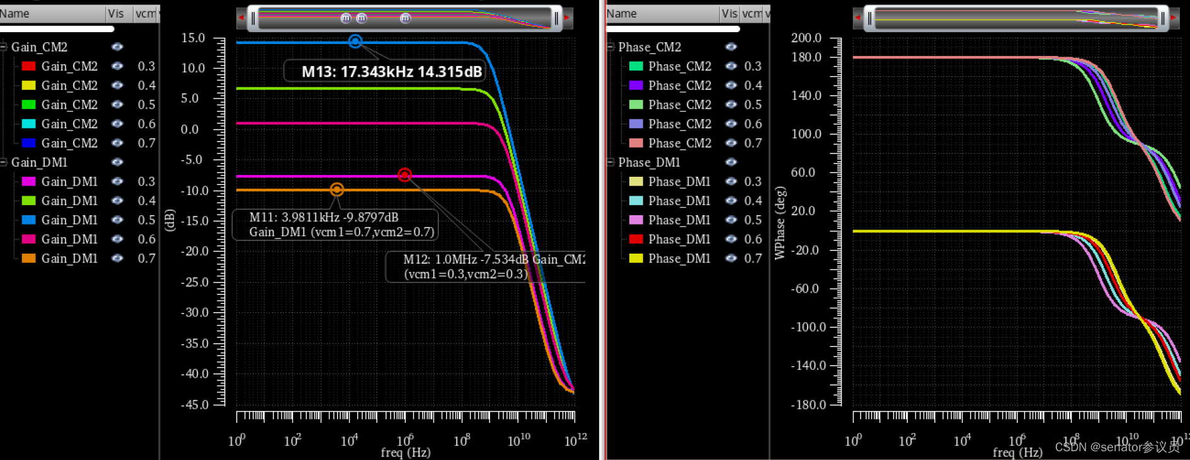Viewport: 1190px width, 460px height.
Task: Hide Gain_DM1 trace with vcm 0.3
Action: tap(117, 181)
